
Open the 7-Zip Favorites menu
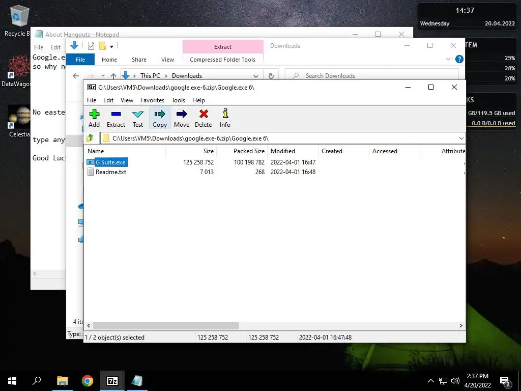152,100
